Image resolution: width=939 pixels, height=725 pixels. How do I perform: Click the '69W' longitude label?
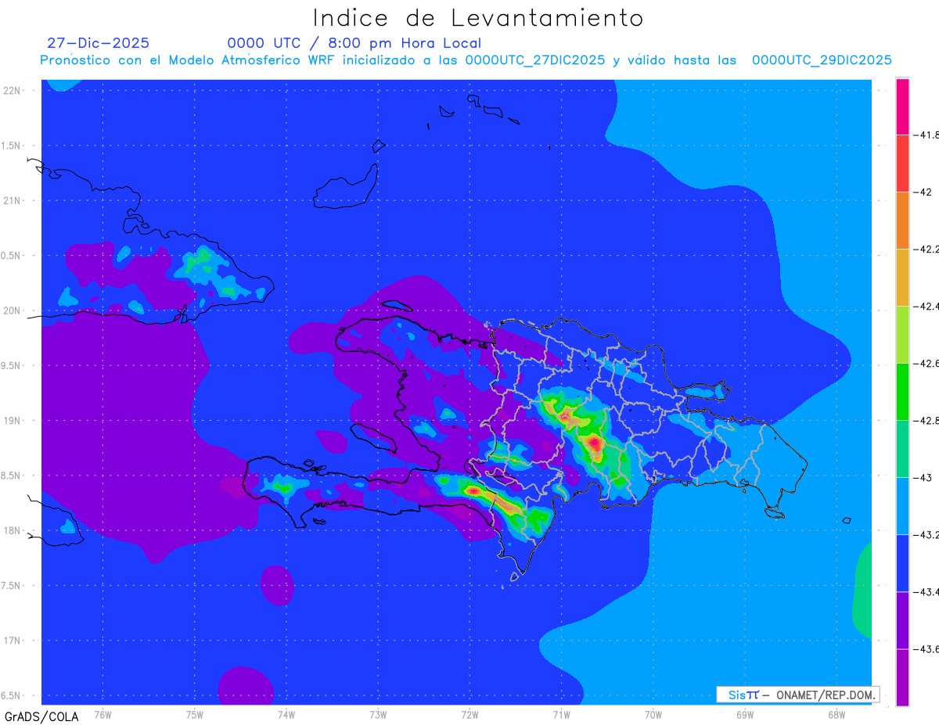(745, 715)
